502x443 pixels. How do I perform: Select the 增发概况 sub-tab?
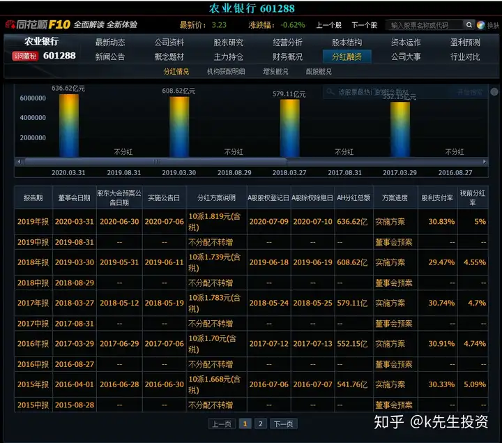275,71
